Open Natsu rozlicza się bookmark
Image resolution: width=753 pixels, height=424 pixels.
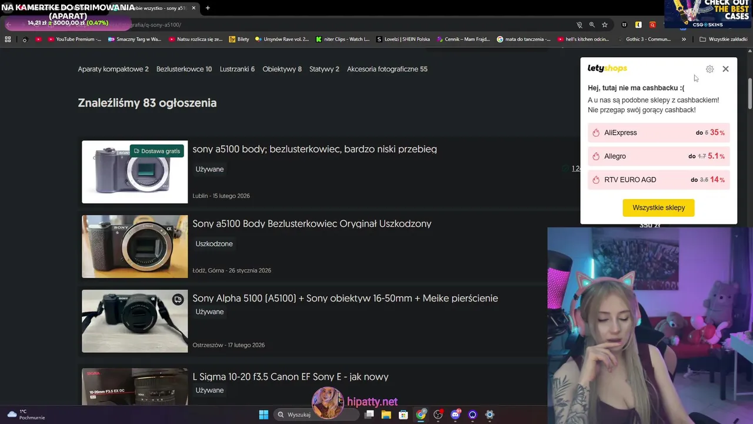click(195, 39)
